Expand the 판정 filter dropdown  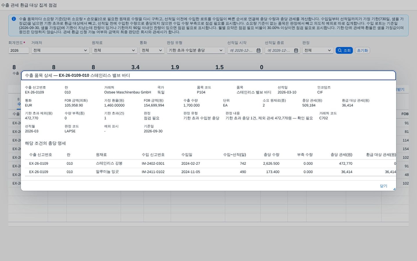(318, 50)
